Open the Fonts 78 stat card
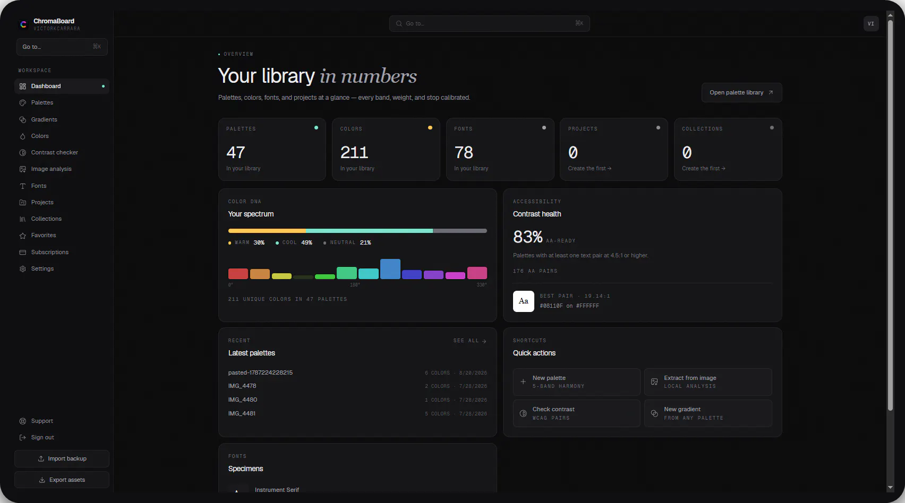905x503 pixels. point(500,149)
